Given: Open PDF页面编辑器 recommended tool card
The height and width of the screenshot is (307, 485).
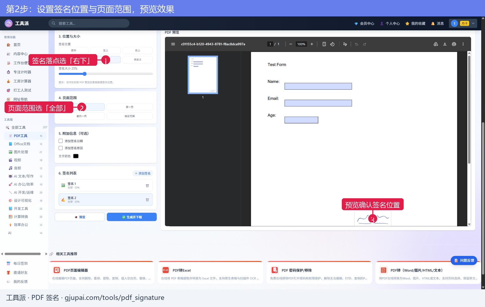Looking at the screenshot, I should tap(102, 273).
